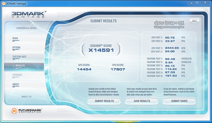Click the Professional Edition label
This screenshot has width=212, height=123.
(26, 28)
